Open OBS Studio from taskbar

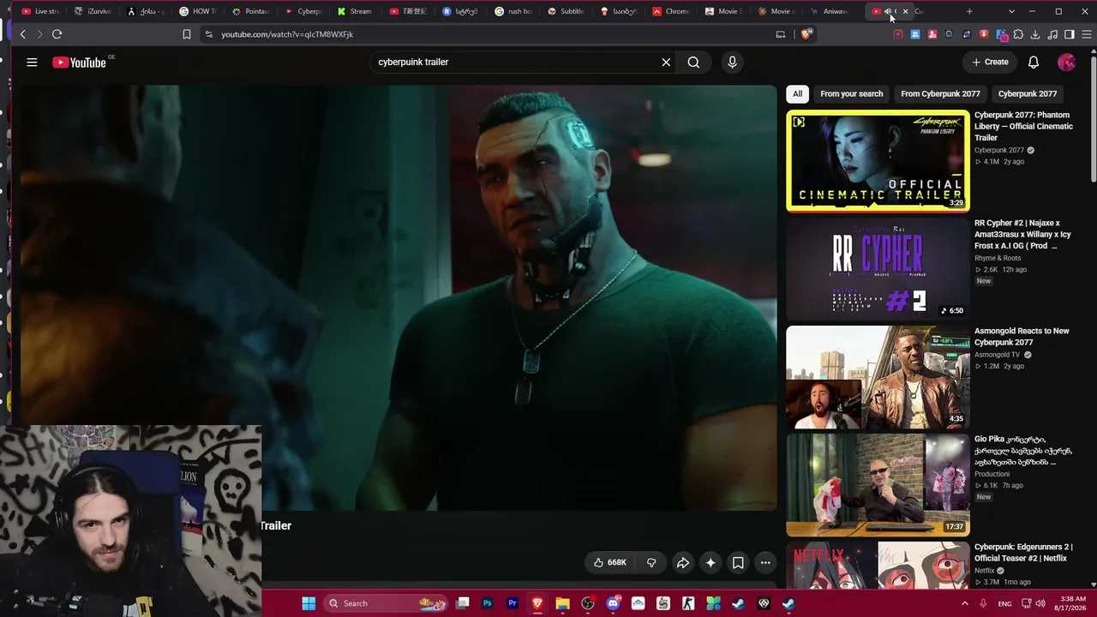click(x=588, y=603)
